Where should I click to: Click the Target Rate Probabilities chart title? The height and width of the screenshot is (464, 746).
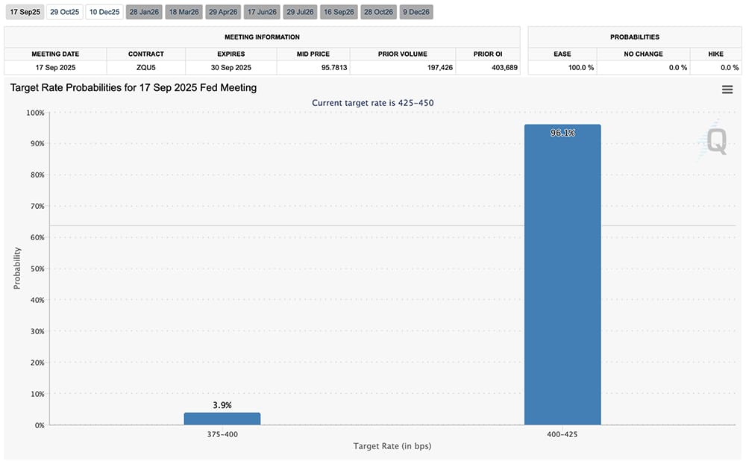click(x=134, y=88)
